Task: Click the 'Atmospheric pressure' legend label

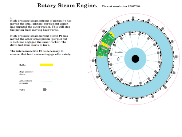Action: tap(25, 82)
